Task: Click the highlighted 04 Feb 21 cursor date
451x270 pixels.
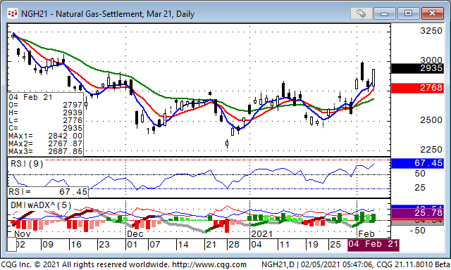Action: click(373, 245)
